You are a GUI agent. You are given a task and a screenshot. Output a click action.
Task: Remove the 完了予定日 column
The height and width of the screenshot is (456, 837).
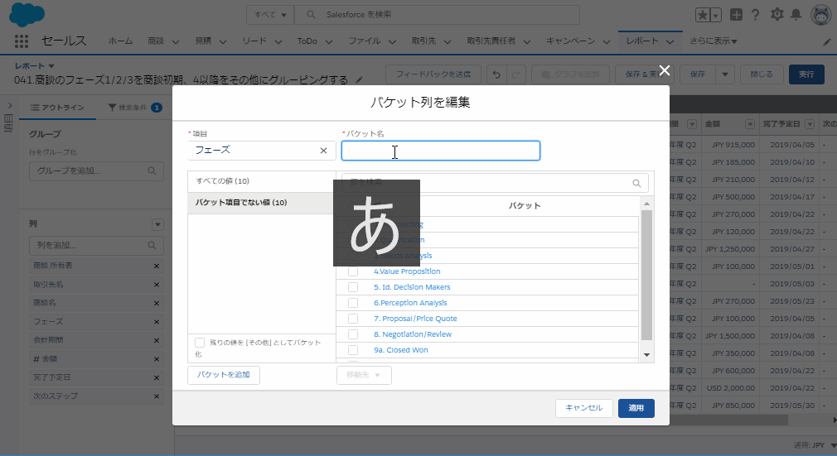[x=157, y=378]
